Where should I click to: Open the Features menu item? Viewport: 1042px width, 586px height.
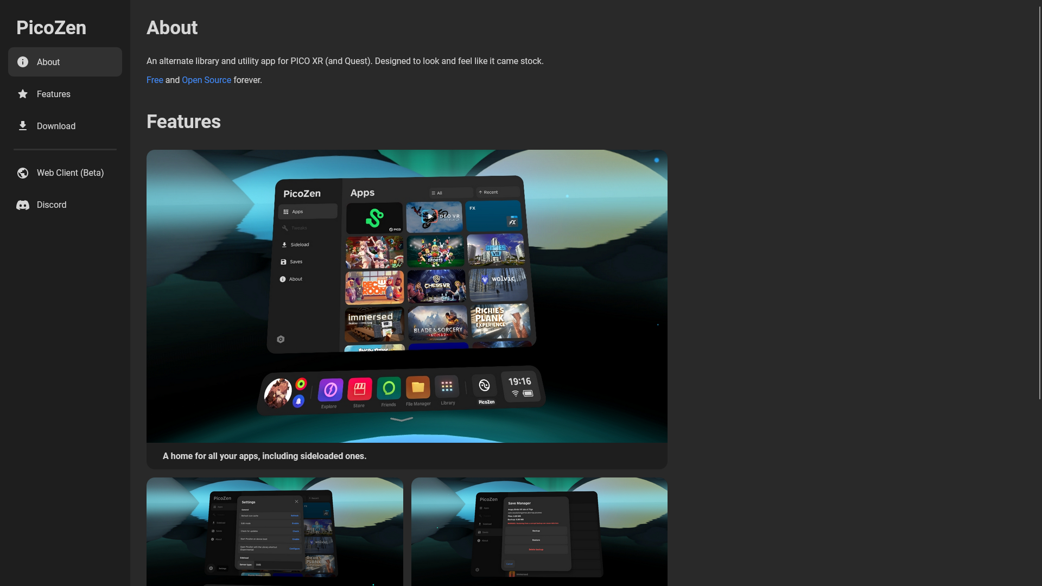pyautogui.click(x=54, y=94)
